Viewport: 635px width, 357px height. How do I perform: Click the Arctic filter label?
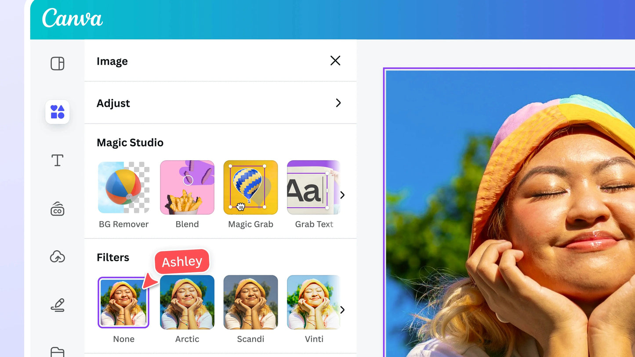[x=187, y=339]
